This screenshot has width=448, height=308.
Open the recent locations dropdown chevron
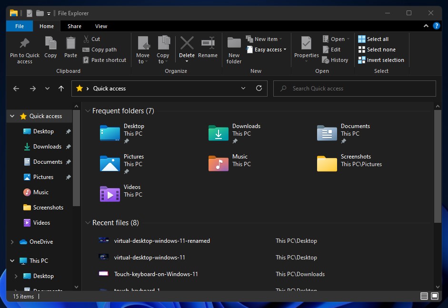(x=48, y=89)
